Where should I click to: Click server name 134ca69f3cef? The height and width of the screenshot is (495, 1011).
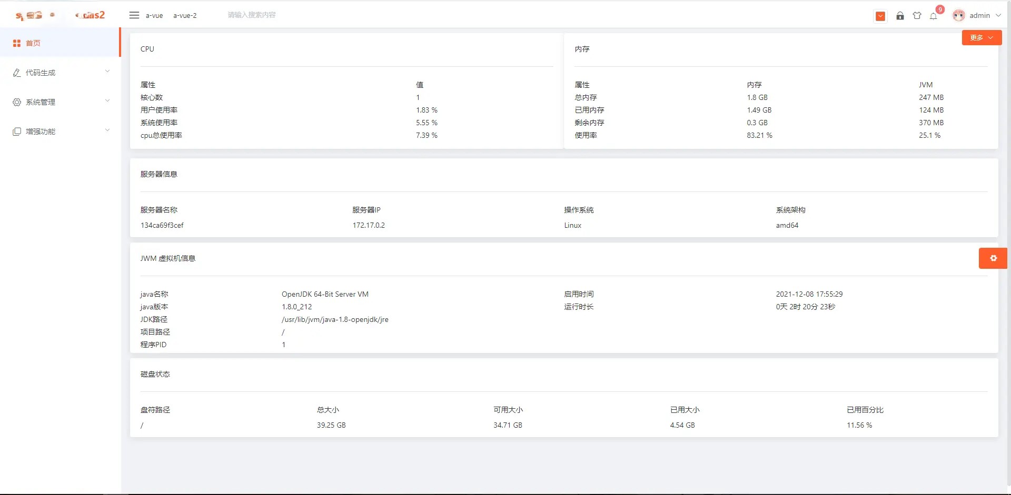(x=162, y=225)
